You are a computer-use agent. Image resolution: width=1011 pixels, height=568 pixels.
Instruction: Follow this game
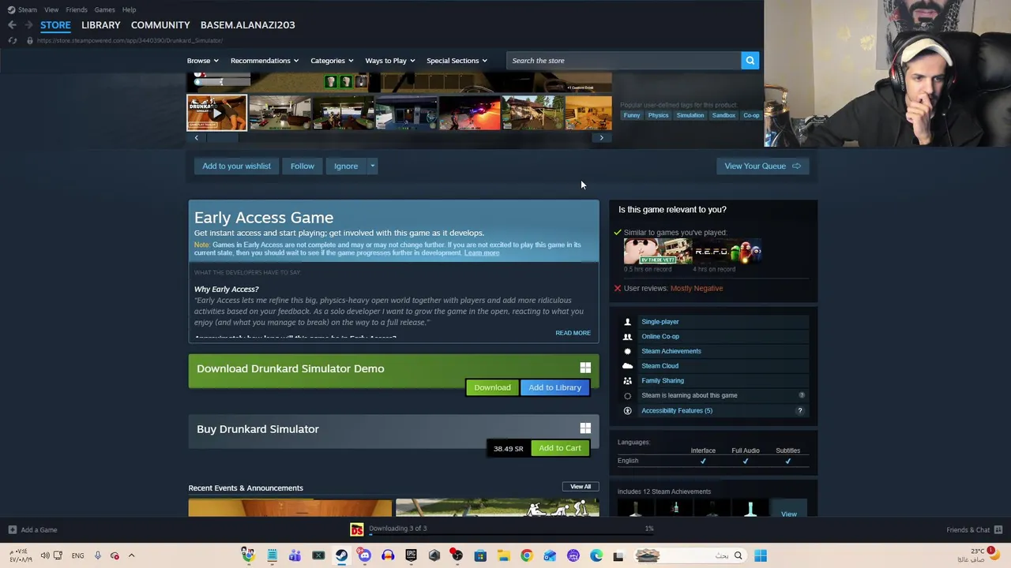pyautogui.click(x=302, y=166)
